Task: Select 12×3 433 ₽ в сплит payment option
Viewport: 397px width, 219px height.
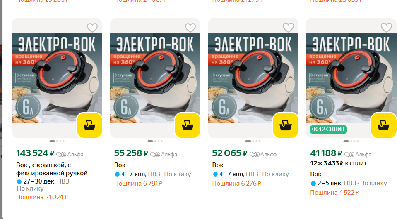Action: (339, 163)
